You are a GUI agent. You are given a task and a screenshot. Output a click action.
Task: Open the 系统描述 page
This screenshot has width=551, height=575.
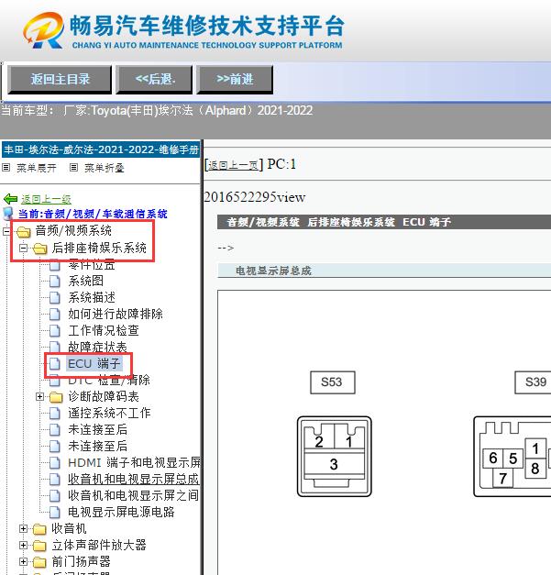(x=92, y=297)
